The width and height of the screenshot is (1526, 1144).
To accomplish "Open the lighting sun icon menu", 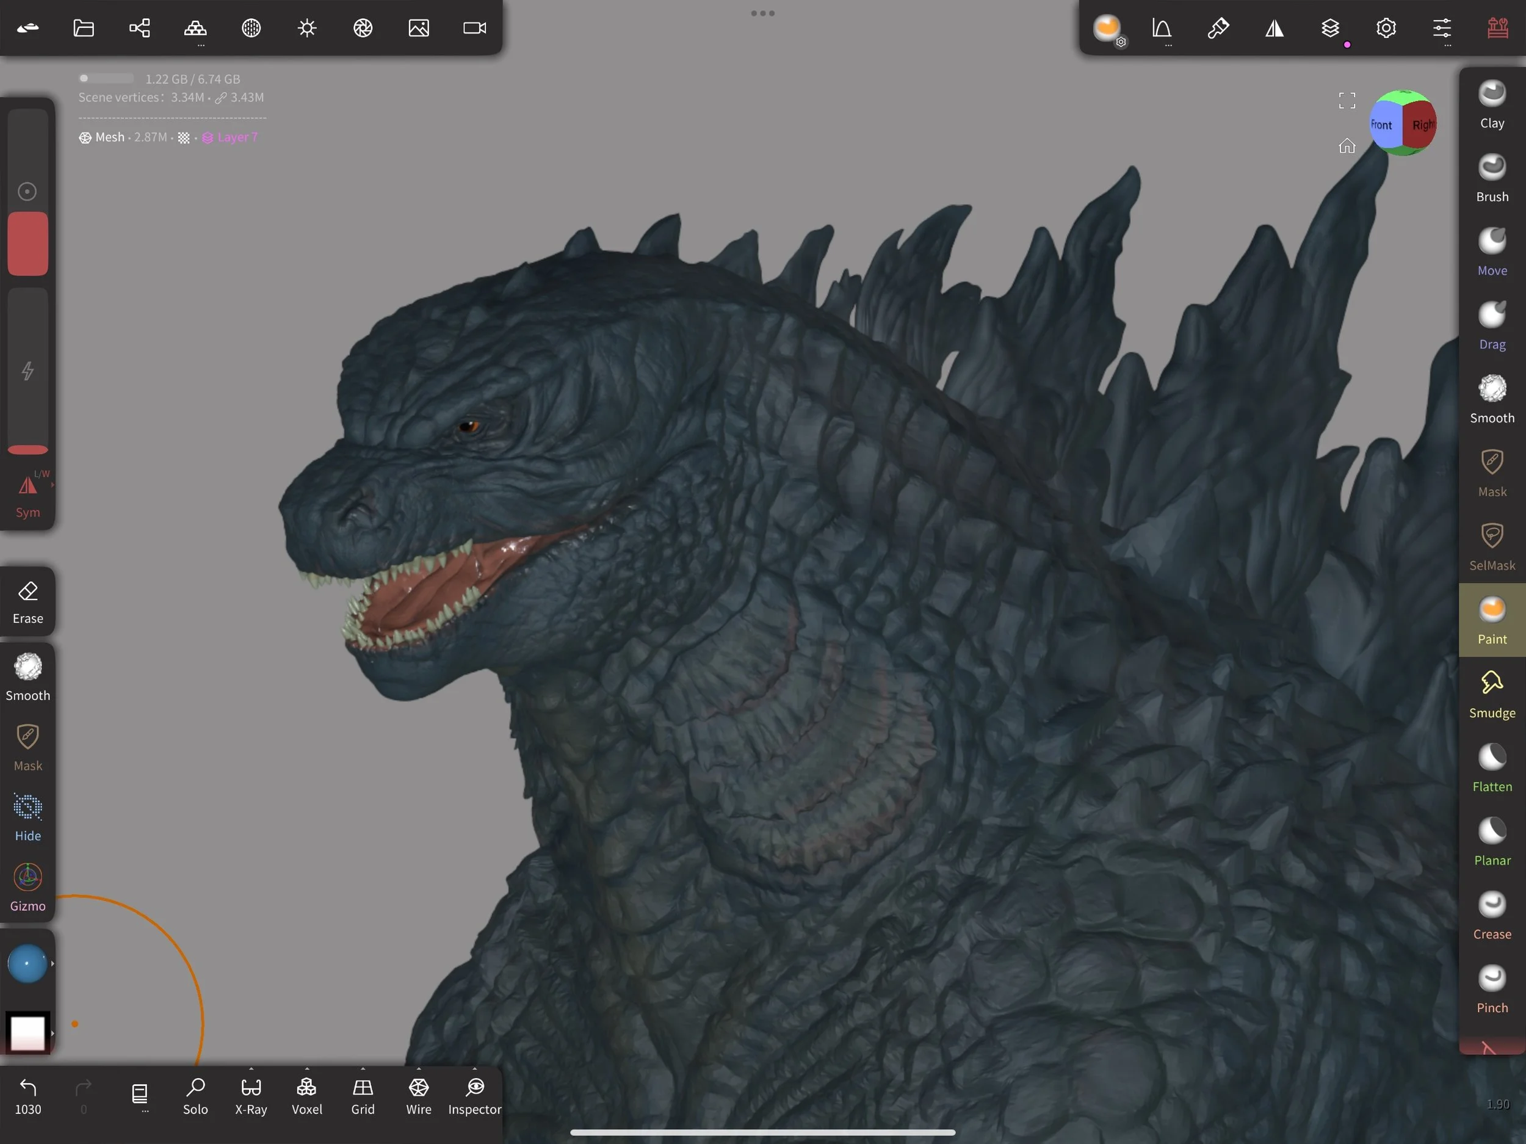I will pyautogui.click(x=307, y=28).
